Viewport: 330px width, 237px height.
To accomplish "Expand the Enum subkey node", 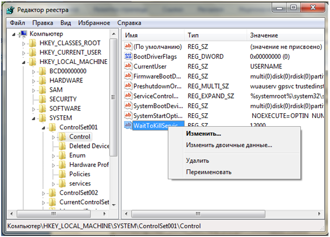I will [x=54, y=156].
